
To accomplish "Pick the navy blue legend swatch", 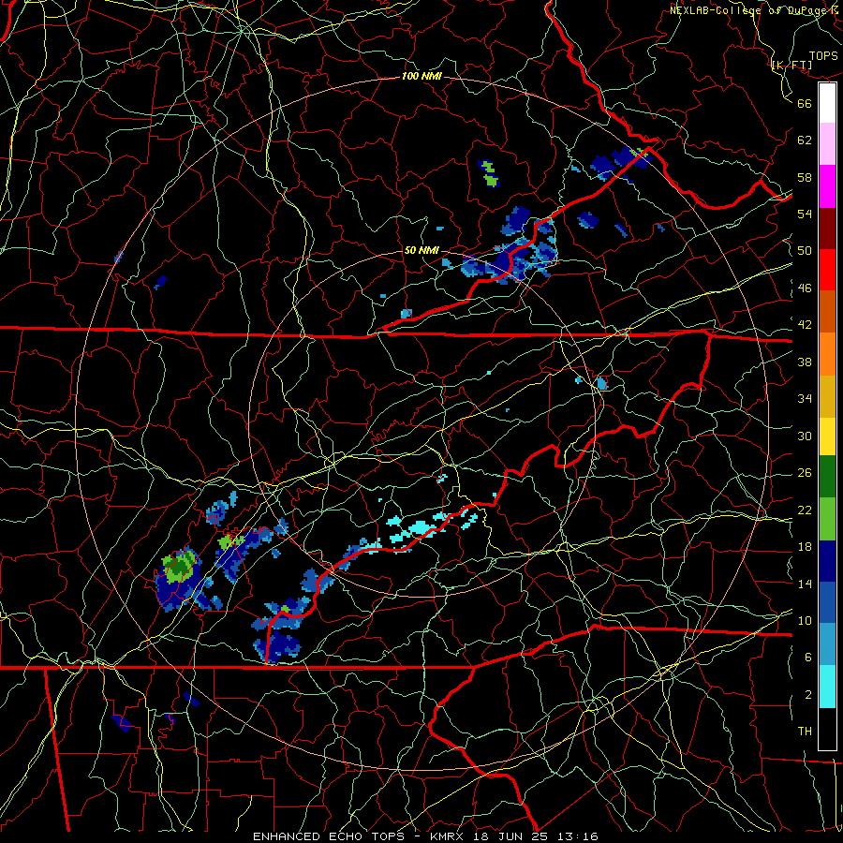I will (827, 561).
